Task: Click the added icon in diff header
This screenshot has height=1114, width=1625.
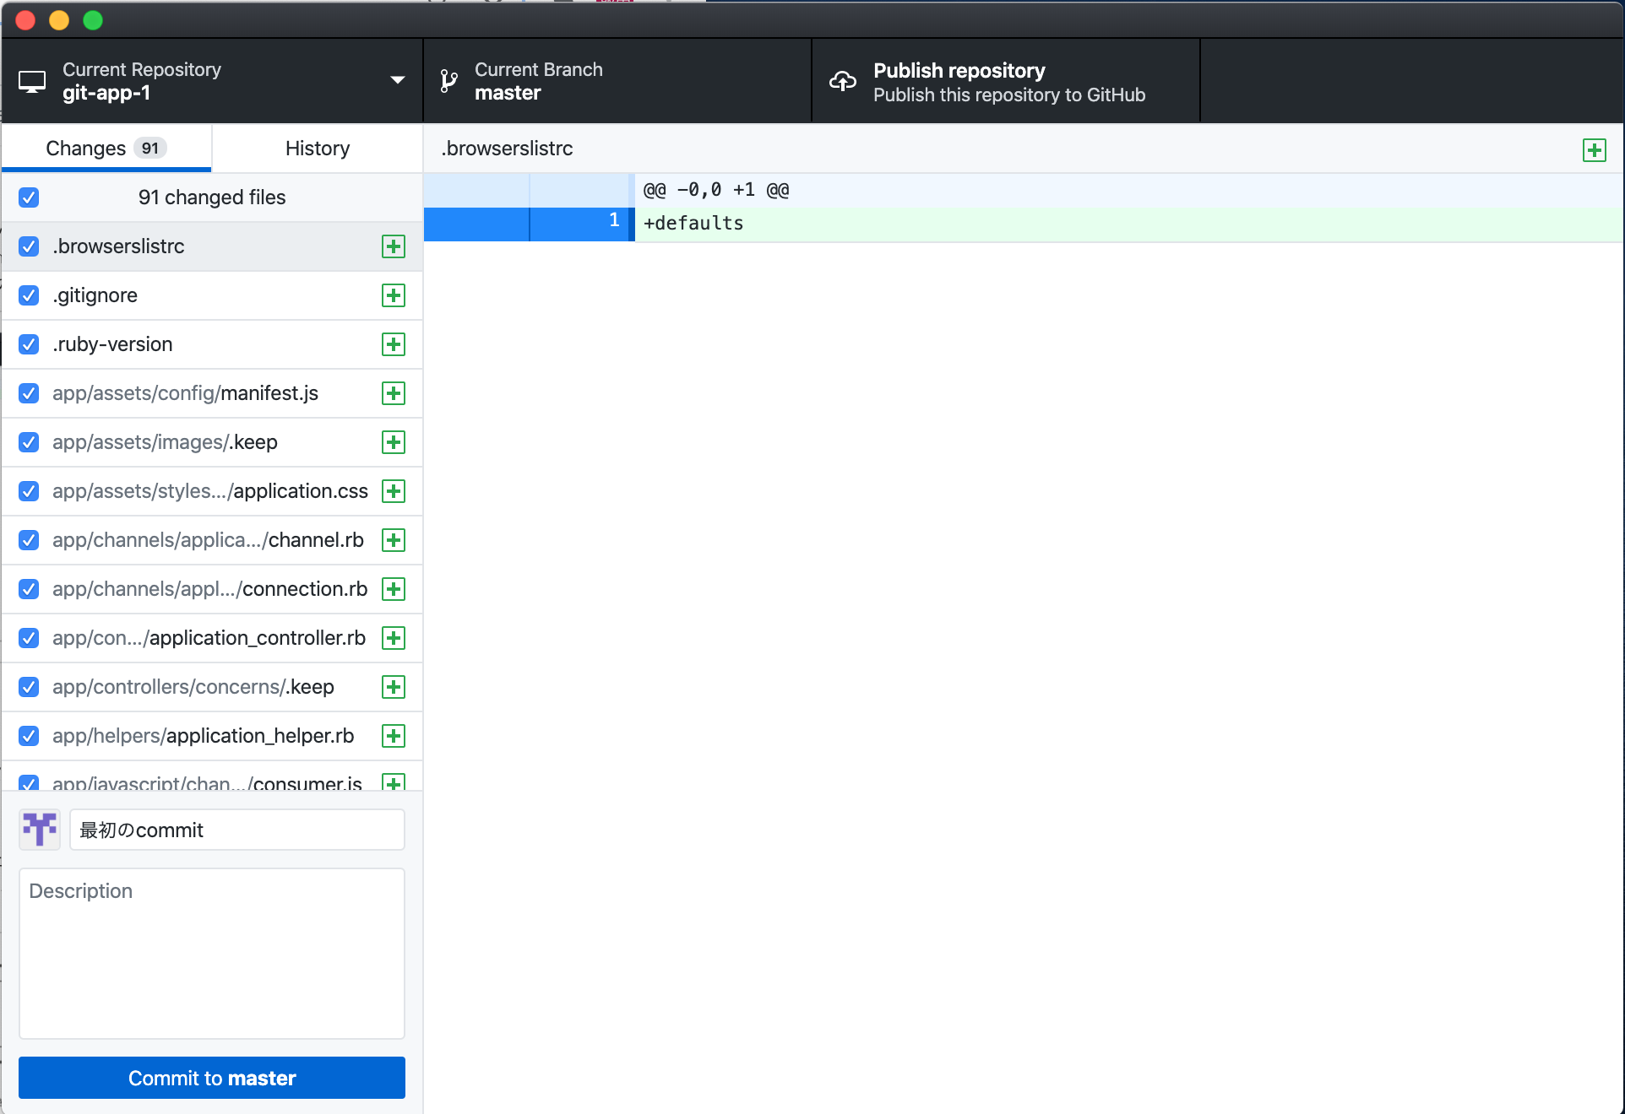Action: [x=1594, y=150]
